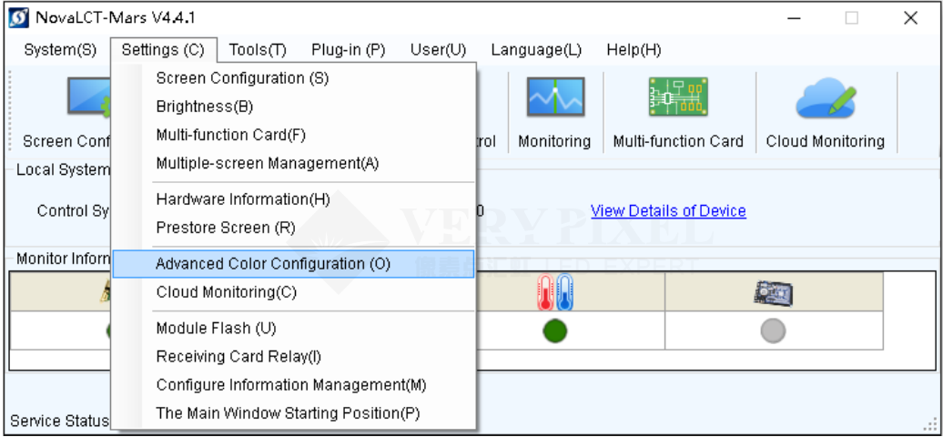Screen dimensions: 943x437
Task: Select Prestore Screen (R)
Action: coord(293,229)
